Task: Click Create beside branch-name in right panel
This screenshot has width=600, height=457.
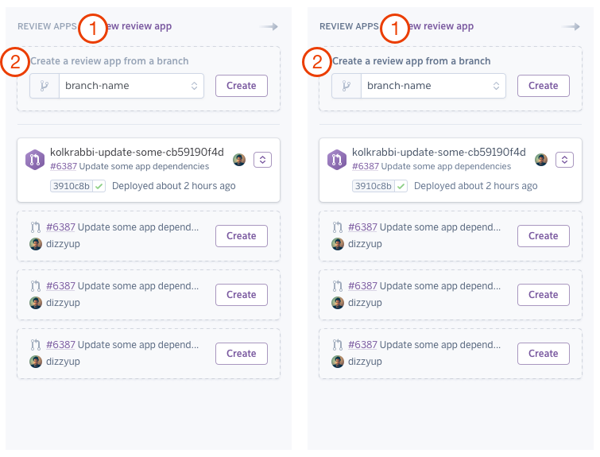Action: pos(544,86)
